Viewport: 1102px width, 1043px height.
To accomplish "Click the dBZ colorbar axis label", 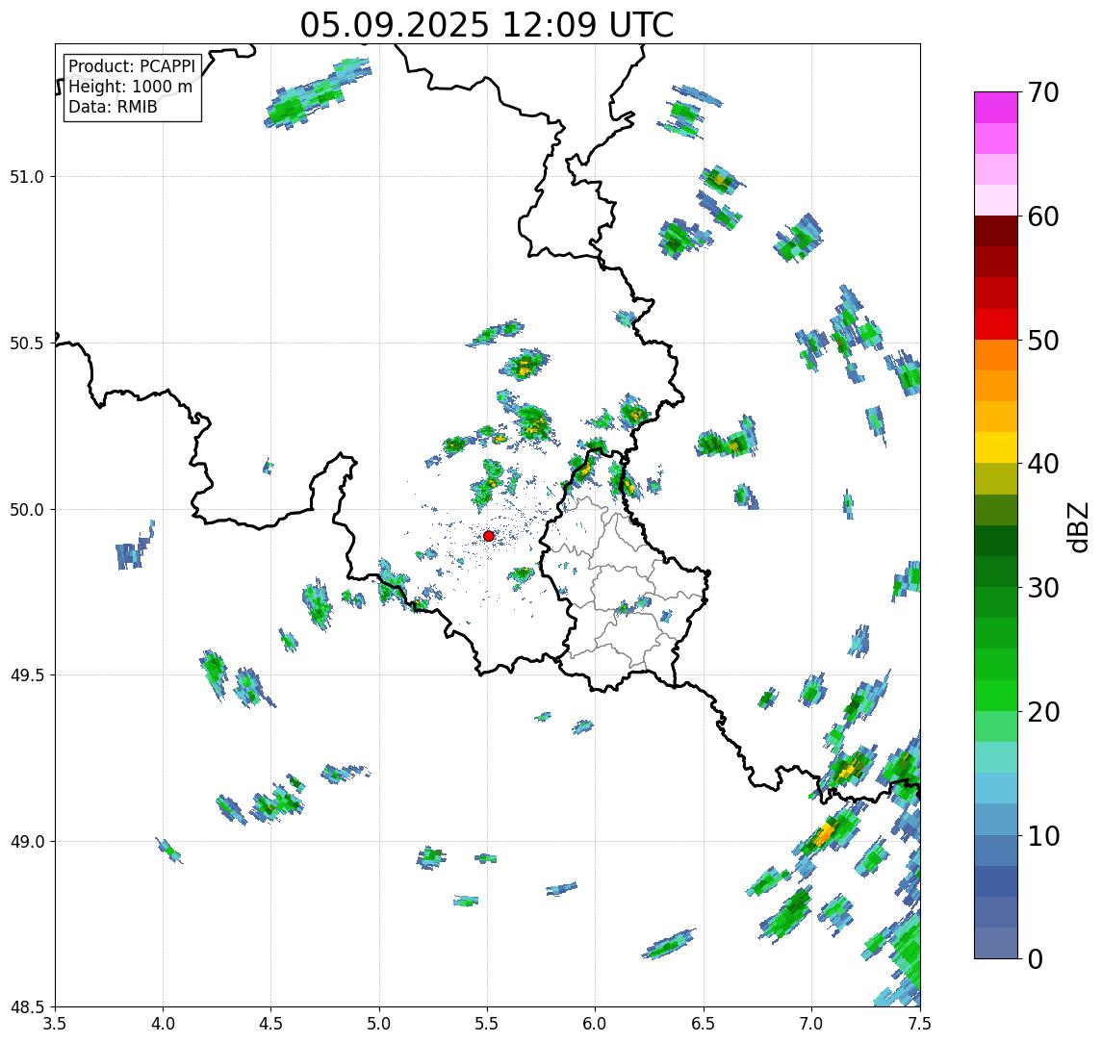I will (1078, 526).
